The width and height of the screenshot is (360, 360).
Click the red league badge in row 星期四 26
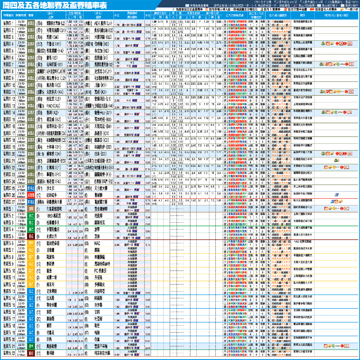pyautogui.click(x=31, y=195)
